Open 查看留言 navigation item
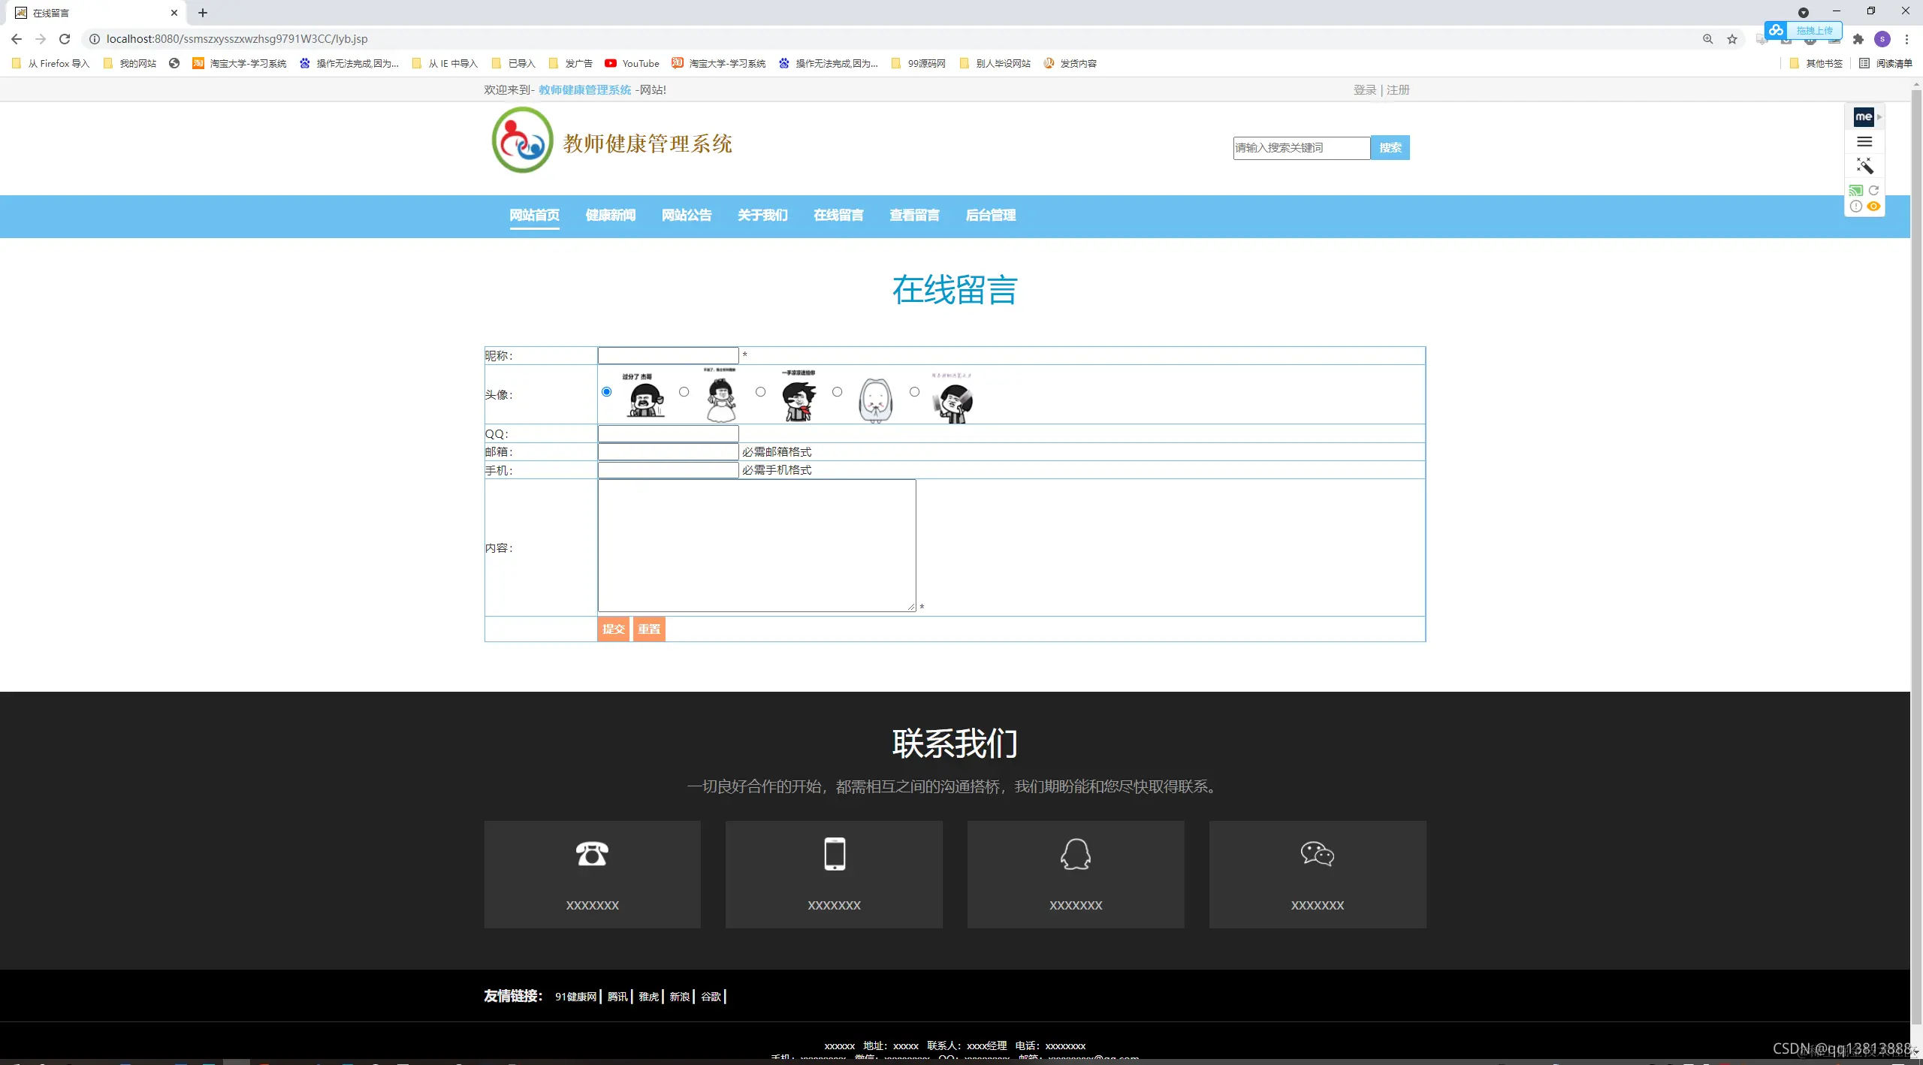The height and width of the screenshot is (1065, 1923). [x=914, y=216]
